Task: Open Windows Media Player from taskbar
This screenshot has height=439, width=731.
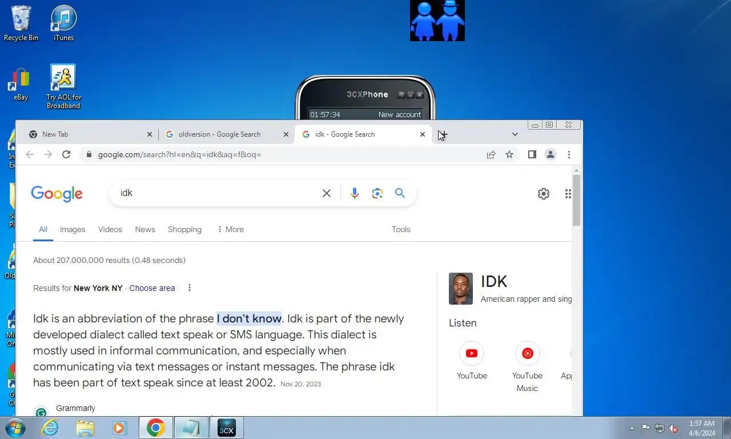Action: (x=119, y=428)
